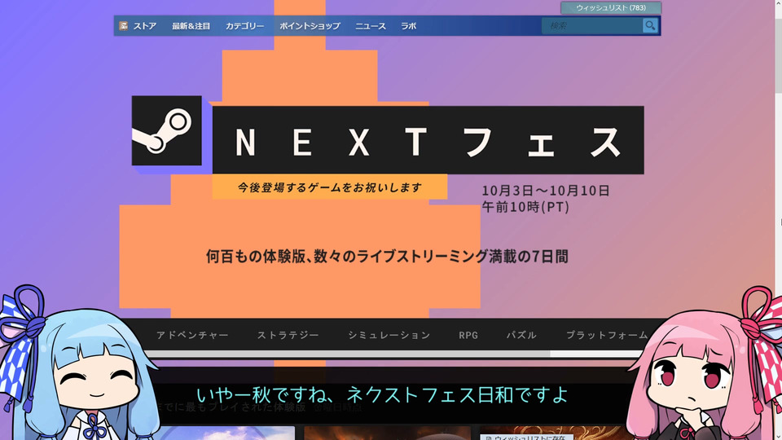The height and width of the screenshot is (440, 782).
Task: Click the 今後登場するゲームをお祝いします banner
Action: coord(330,187)
